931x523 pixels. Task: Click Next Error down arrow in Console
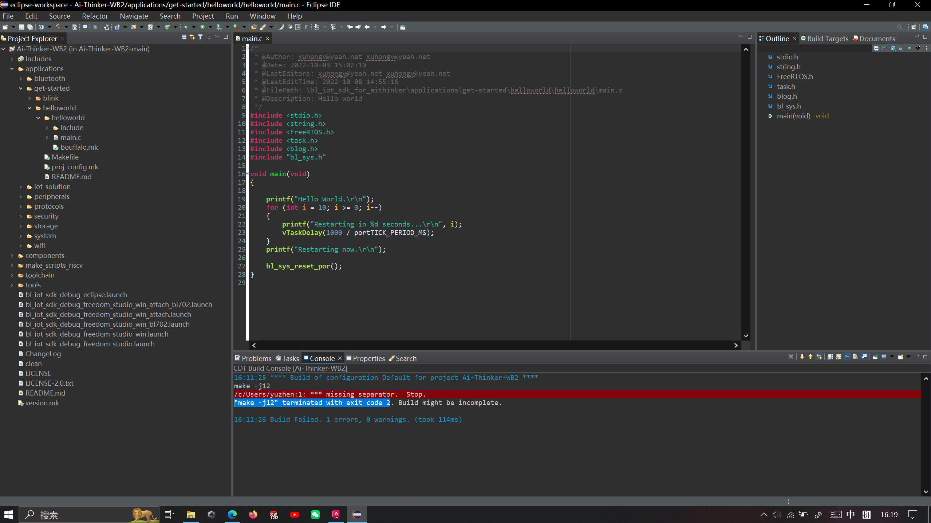pos(802,357)
